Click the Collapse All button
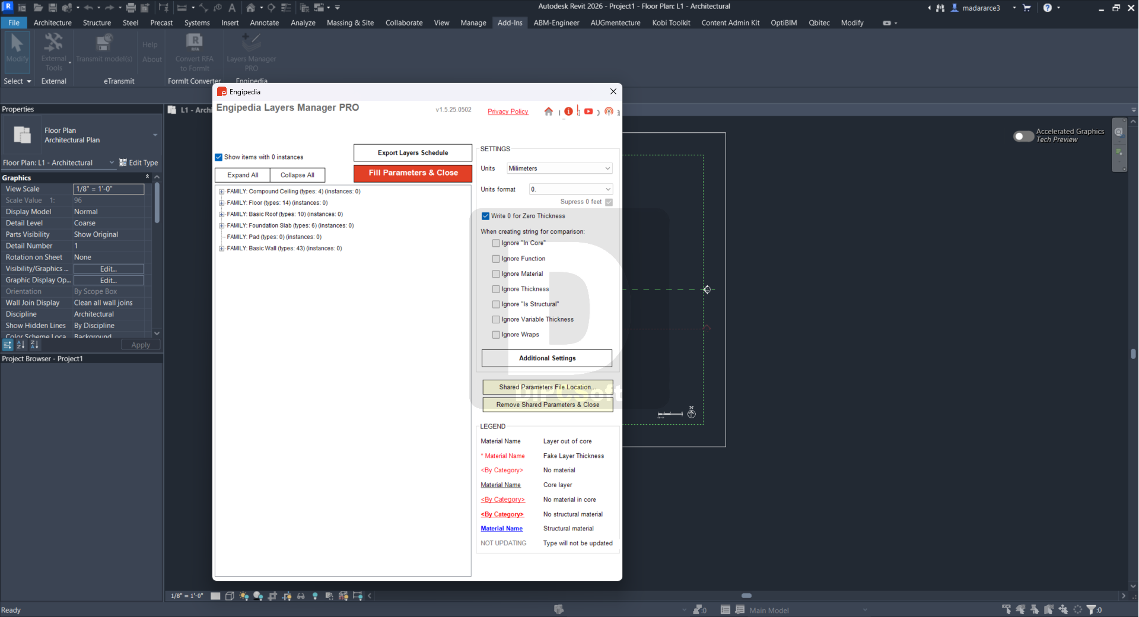 297,175
